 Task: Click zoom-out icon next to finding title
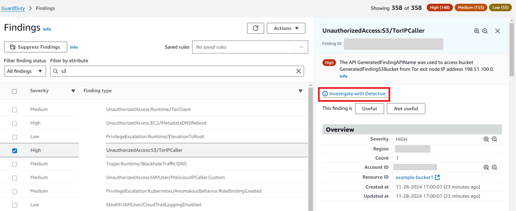pos(485,31)
